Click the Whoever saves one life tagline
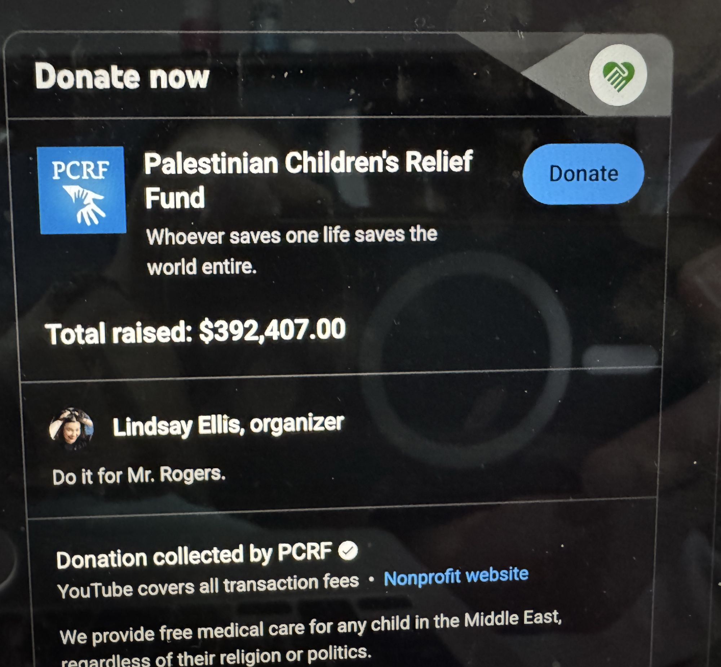 click(292, 235)
